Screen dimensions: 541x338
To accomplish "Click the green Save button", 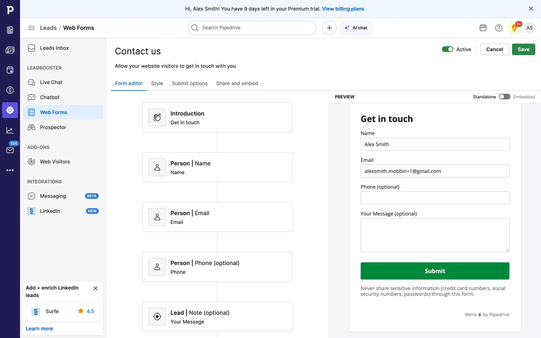I will pos(523,49).
